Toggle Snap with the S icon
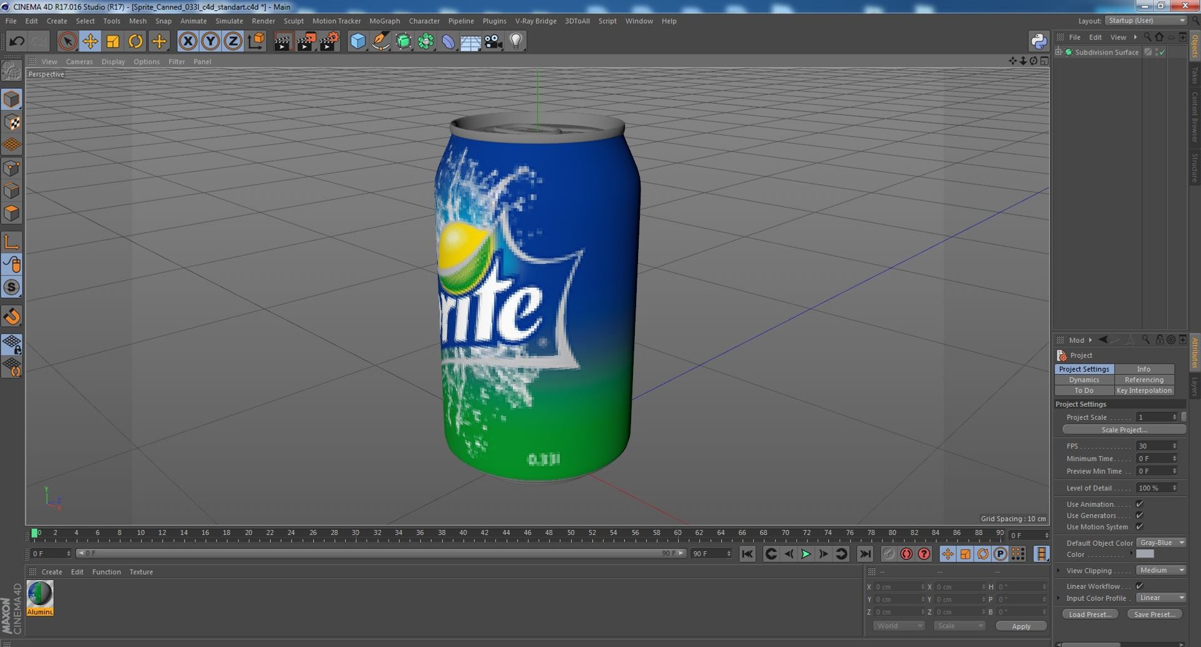 [x=12, y=287]
